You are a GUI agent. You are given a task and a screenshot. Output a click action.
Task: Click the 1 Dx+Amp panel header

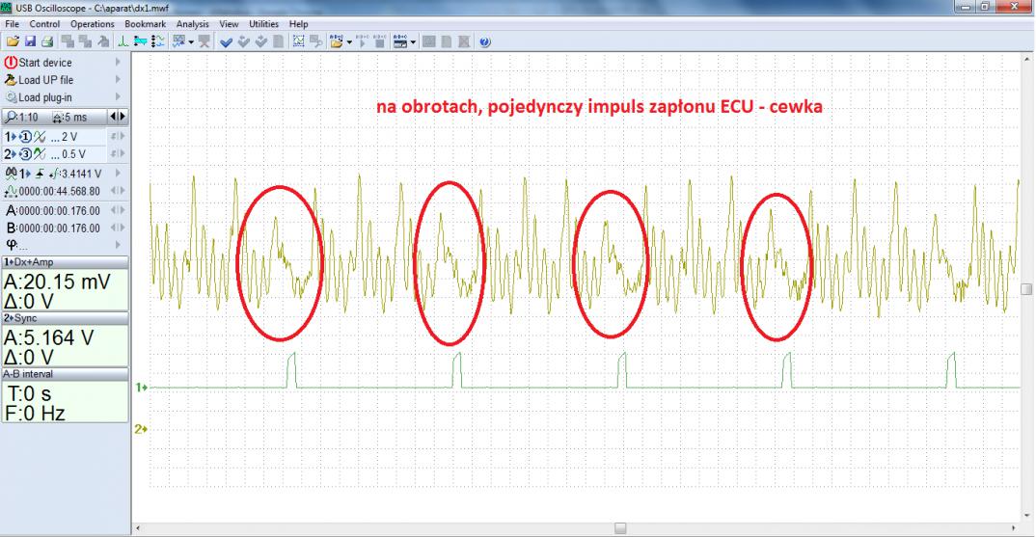pyautogui.click(x=65, y=262)
